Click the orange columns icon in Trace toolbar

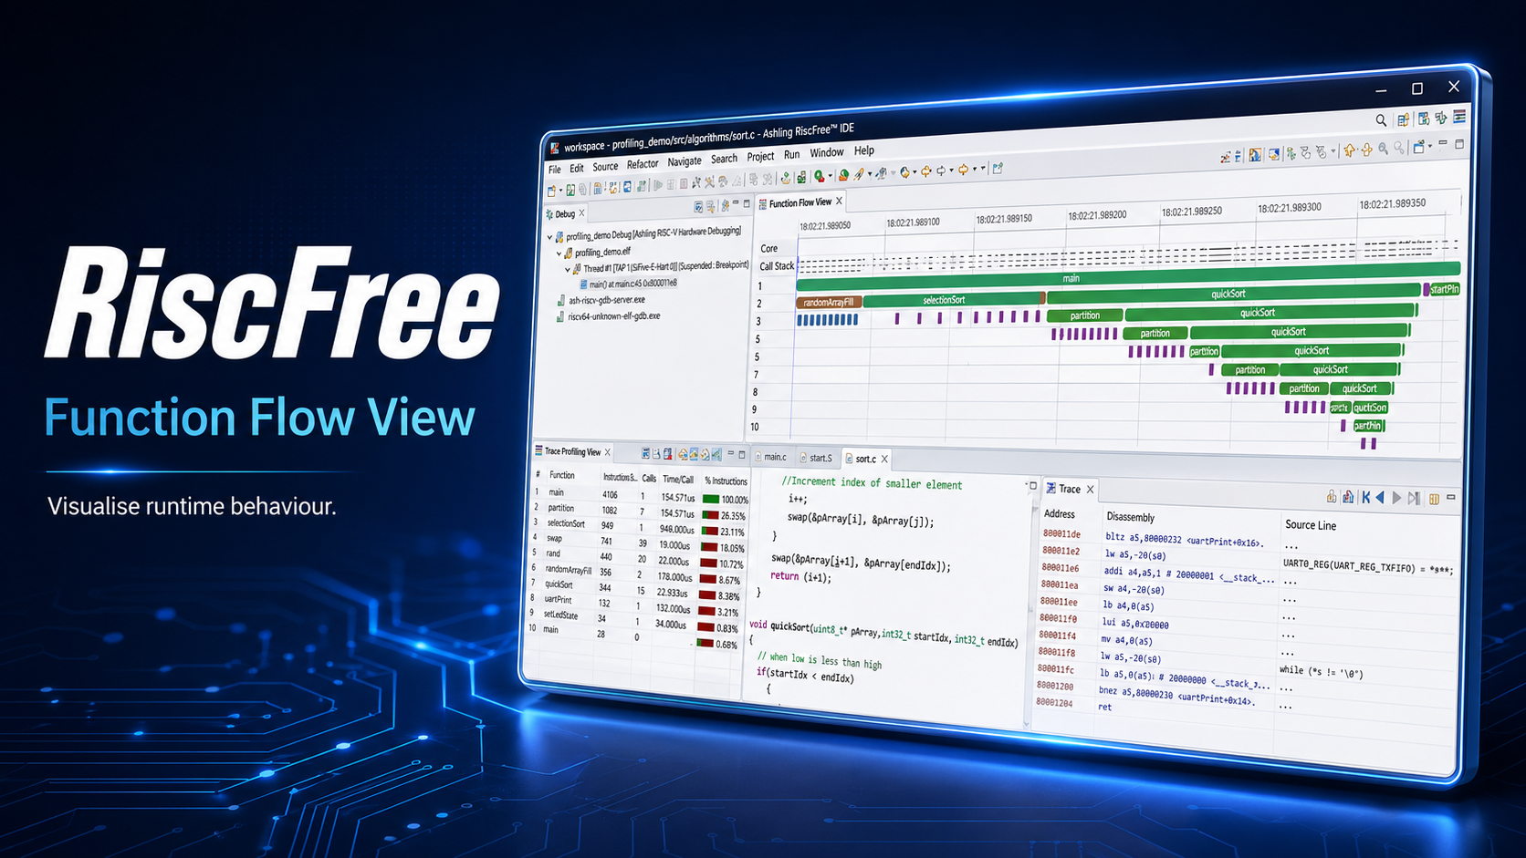pos(1434,499)
